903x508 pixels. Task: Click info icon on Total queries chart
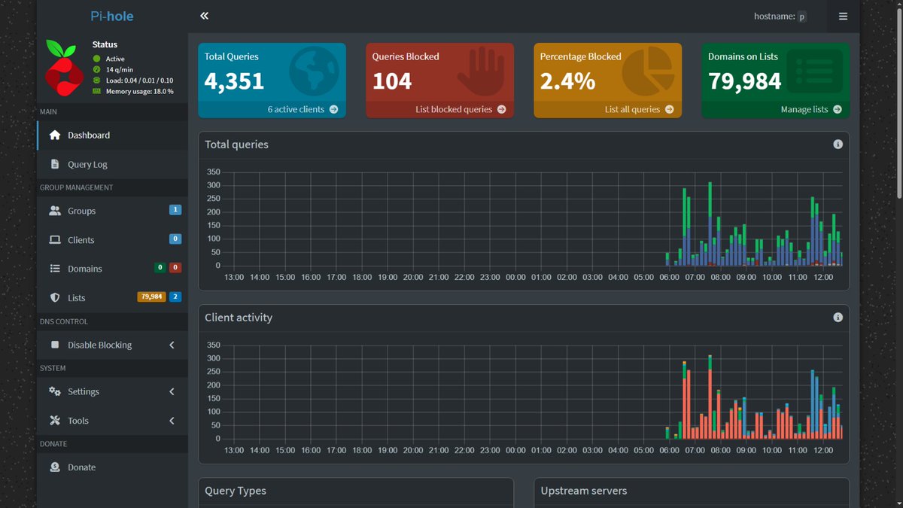tap(838, 144)
